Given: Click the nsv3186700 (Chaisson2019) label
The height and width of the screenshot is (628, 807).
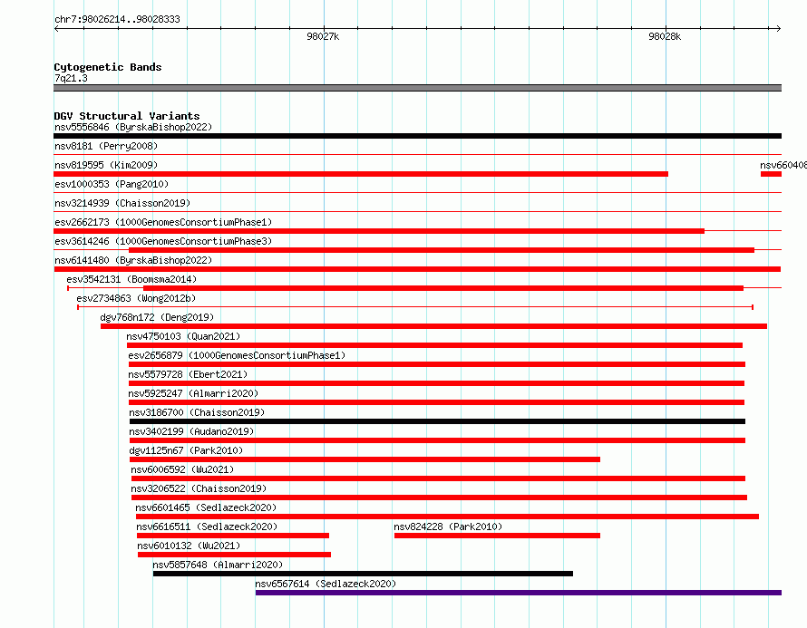Looking at the screenshot, I should point(197,412).
